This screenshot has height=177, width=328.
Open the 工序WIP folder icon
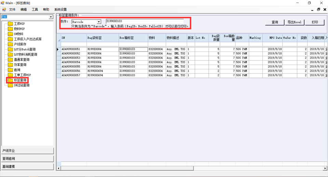[10, 24]
